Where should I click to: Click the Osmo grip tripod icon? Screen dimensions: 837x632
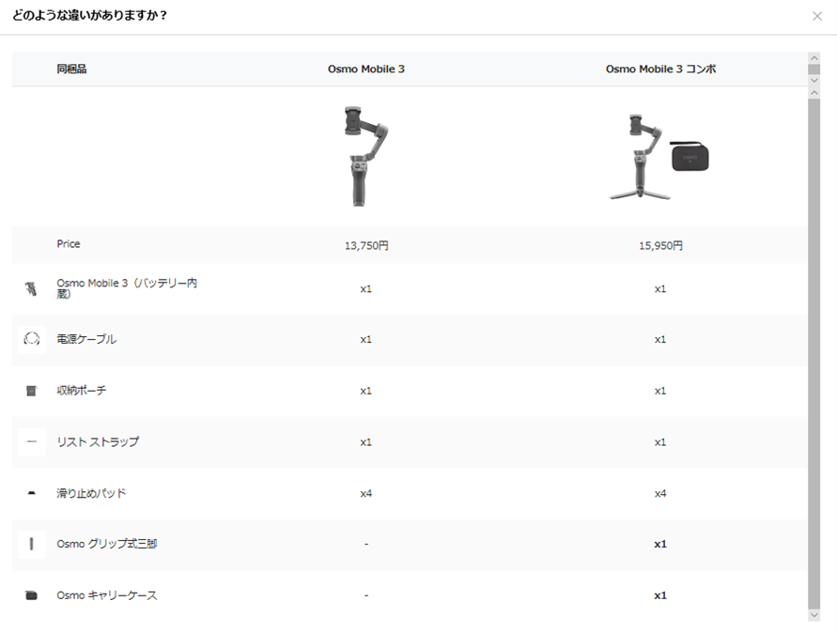(31, 544)
